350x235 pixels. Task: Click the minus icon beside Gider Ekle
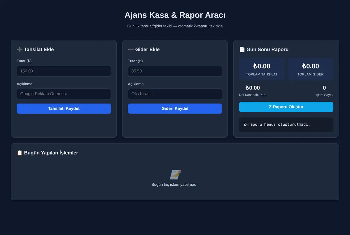(x=131, y=50)
